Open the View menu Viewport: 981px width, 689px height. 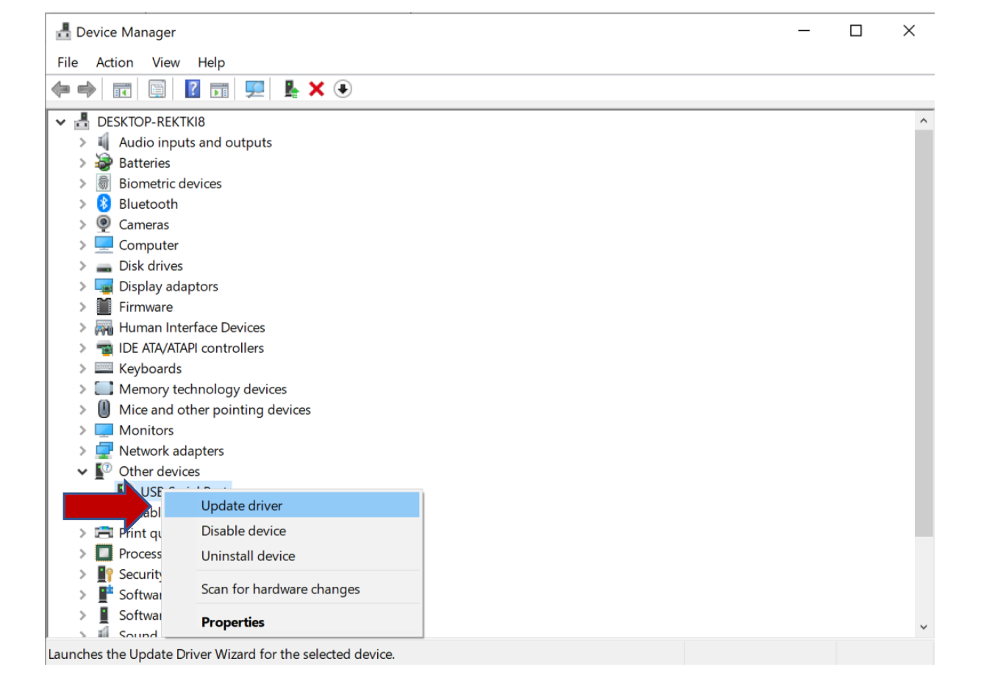[x=165, y=63]
